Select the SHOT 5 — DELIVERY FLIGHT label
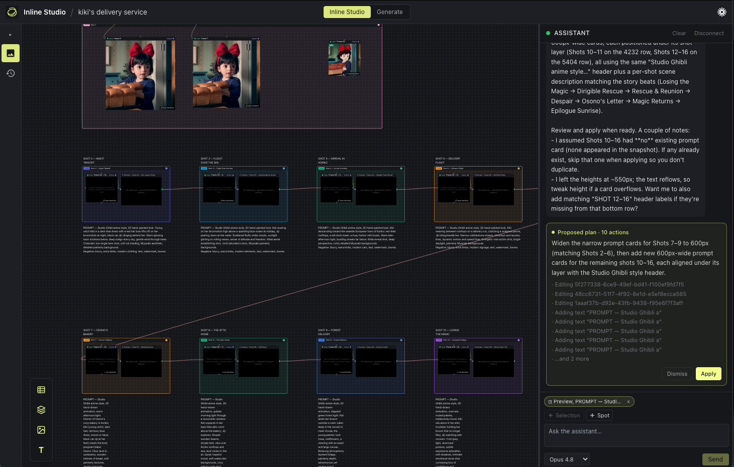The width and height of the screenshot is (734, 467). click(x=448, y=161)
